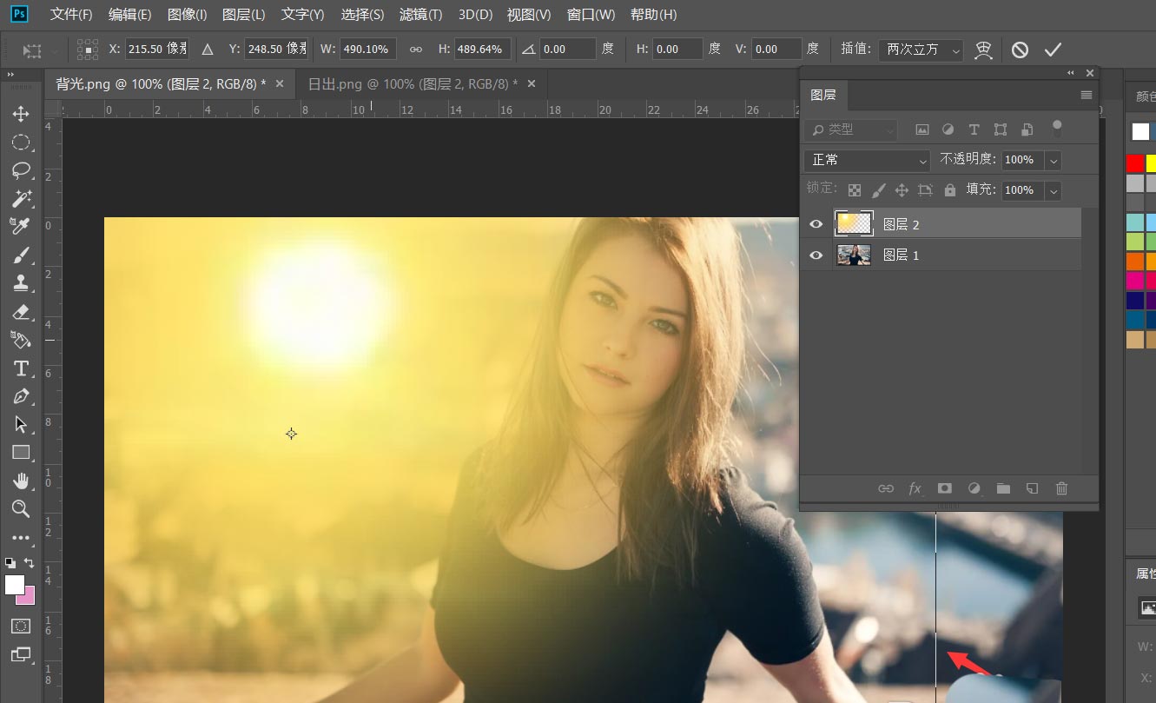Select the Move tool
1156x703 pixels.
click(21, 114)
